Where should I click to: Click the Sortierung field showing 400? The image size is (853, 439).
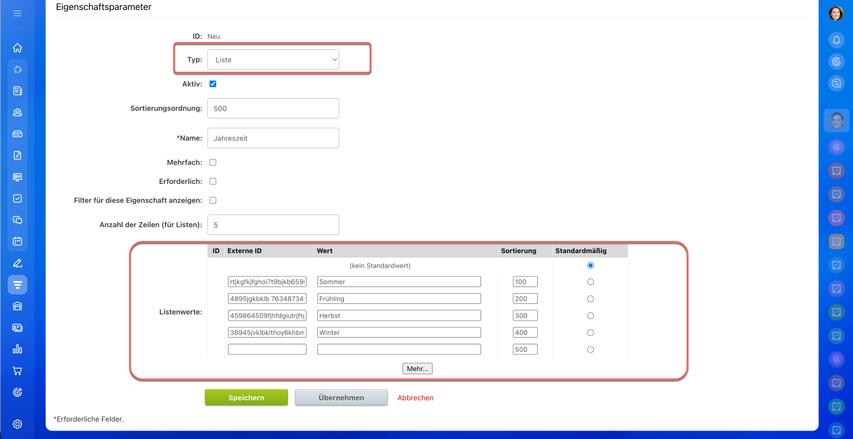[x=525, y=332]
